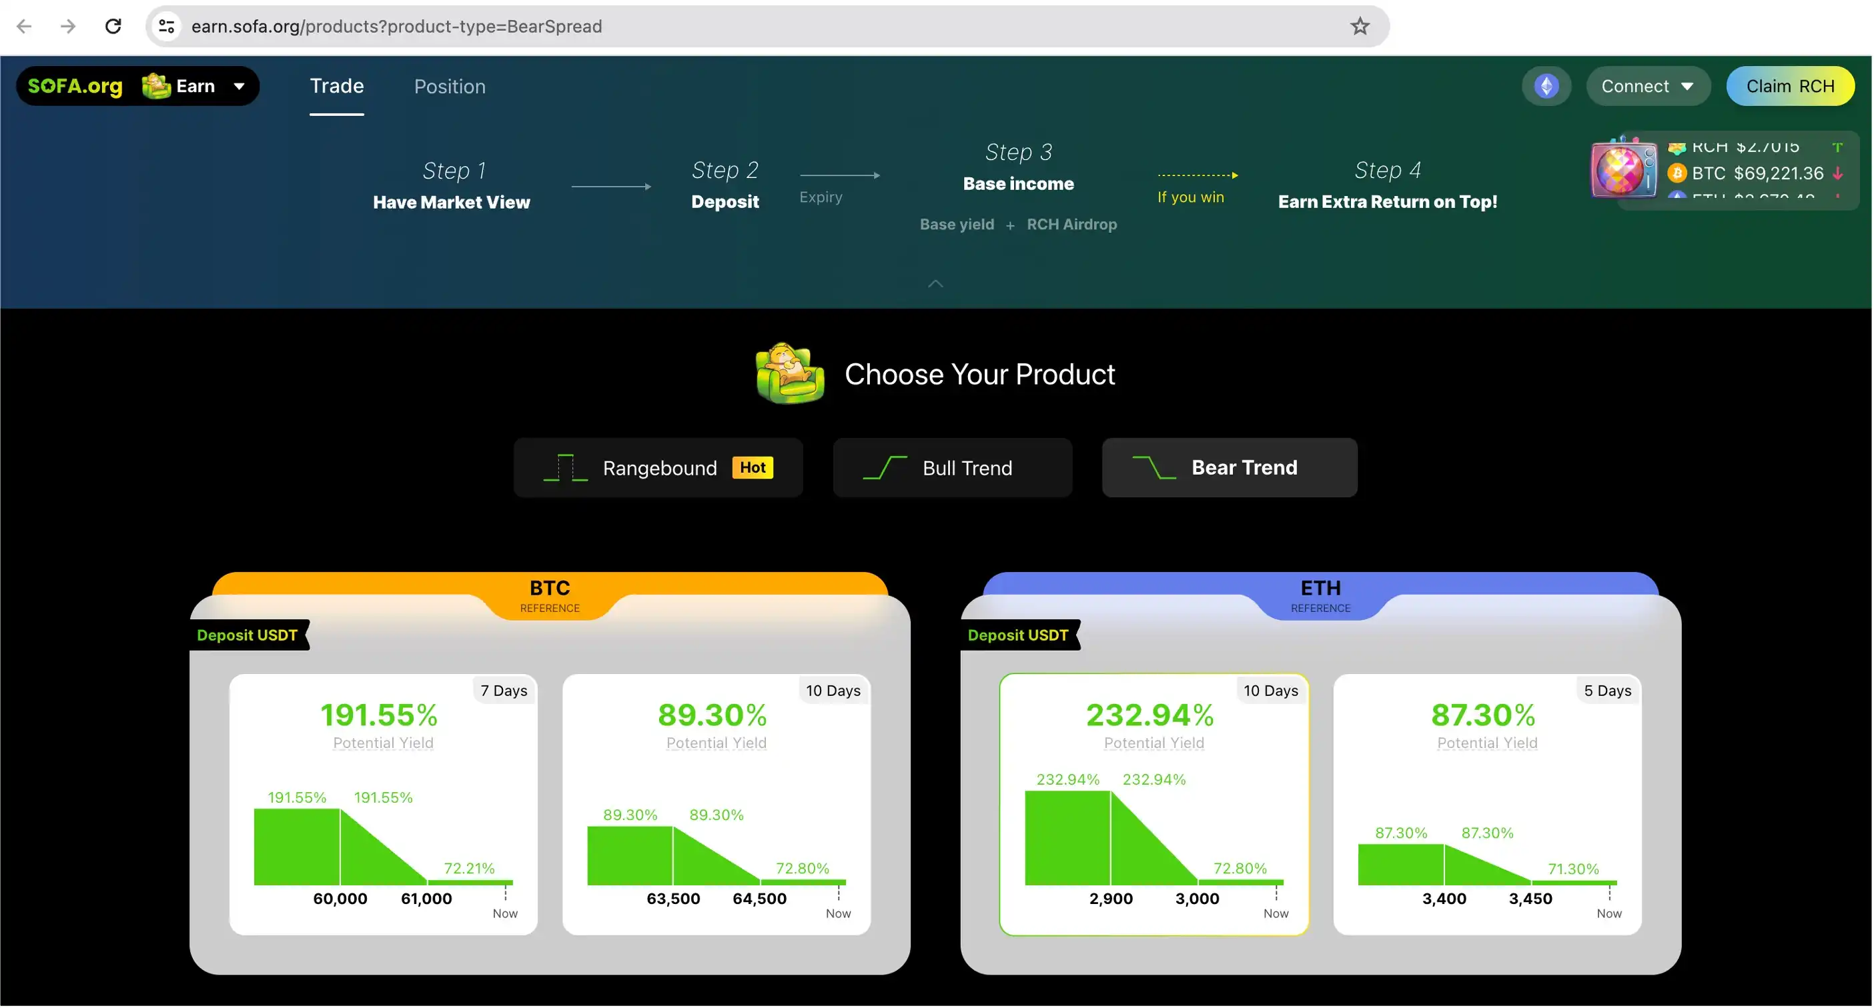Click the Rangebound payoff shape icon
1874x1008 pixels.
tap(565, 468)
